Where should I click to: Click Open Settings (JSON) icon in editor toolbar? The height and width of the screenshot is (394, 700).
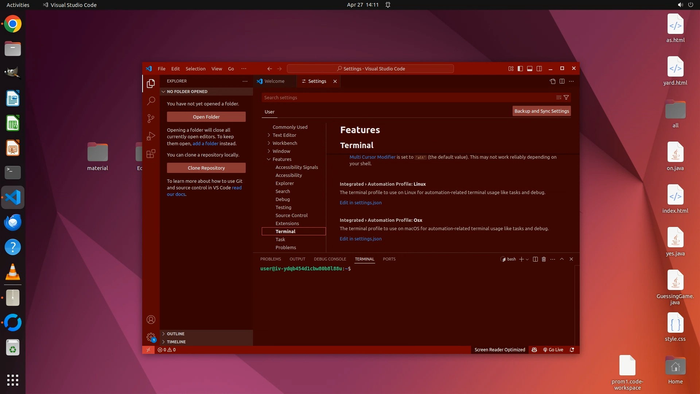tap(553, 81)
